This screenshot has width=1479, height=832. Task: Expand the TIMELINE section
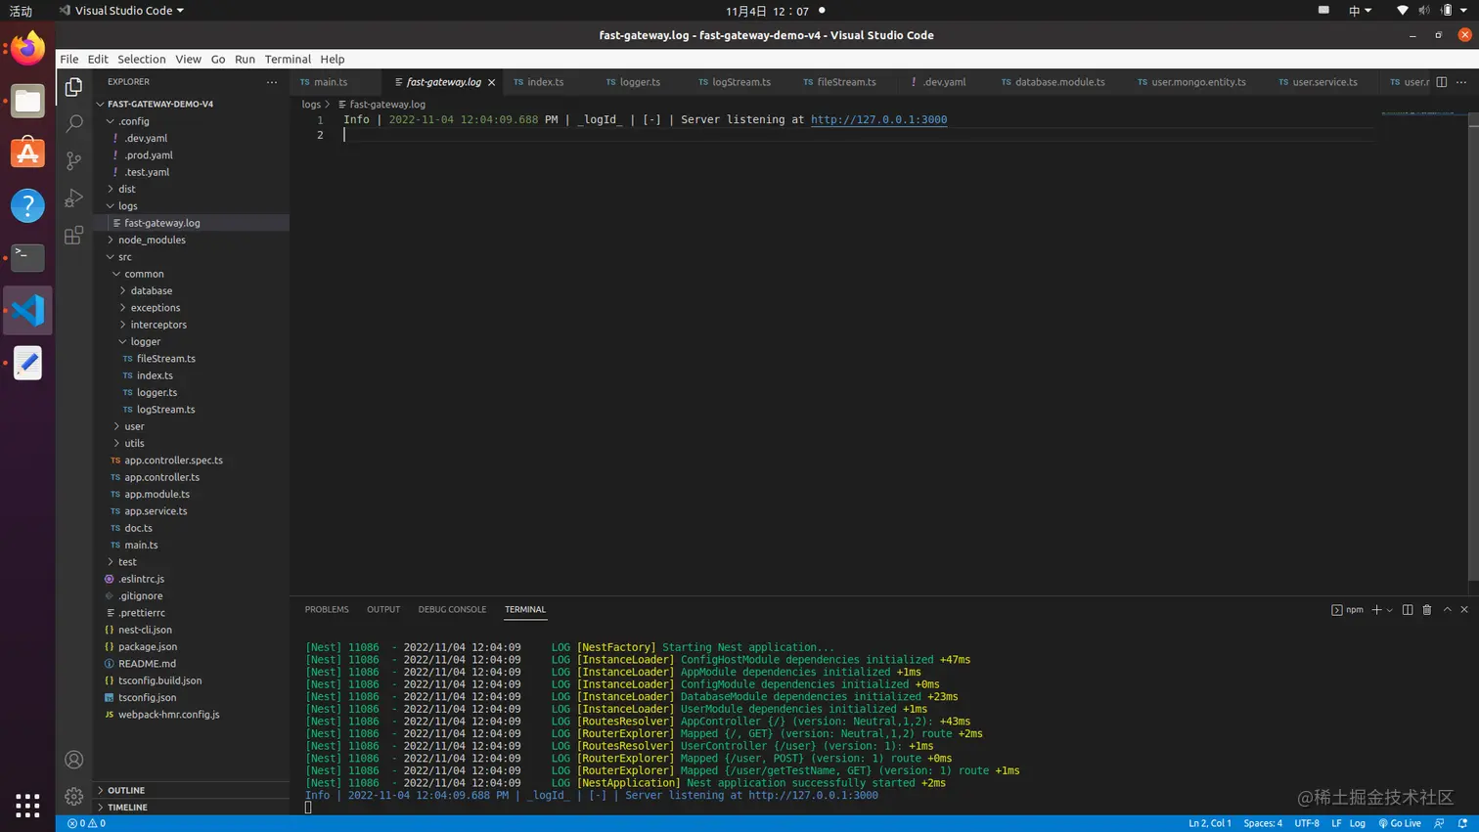[x=127, y=808]
